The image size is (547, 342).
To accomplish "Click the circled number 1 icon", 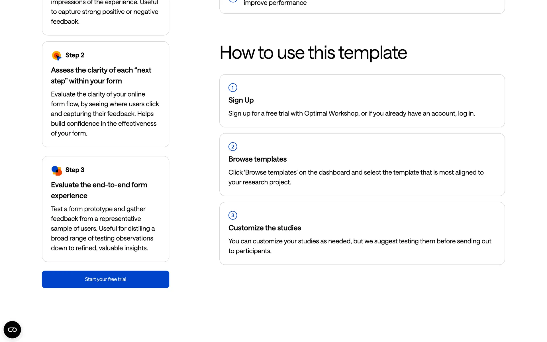I will [233, 87].
